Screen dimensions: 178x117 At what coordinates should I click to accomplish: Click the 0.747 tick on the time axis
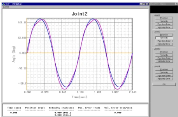coord(62,92)
